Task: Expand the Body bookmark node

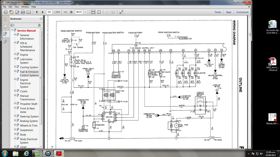Action: coord(15,134)
